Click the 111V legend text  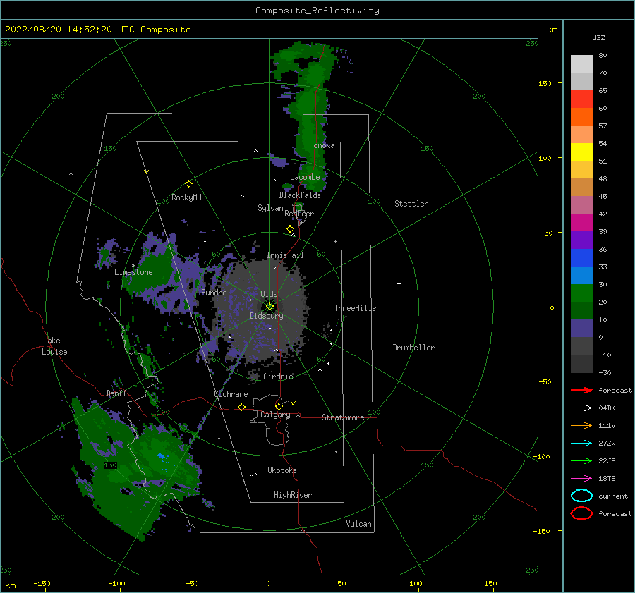coord(607,425)
